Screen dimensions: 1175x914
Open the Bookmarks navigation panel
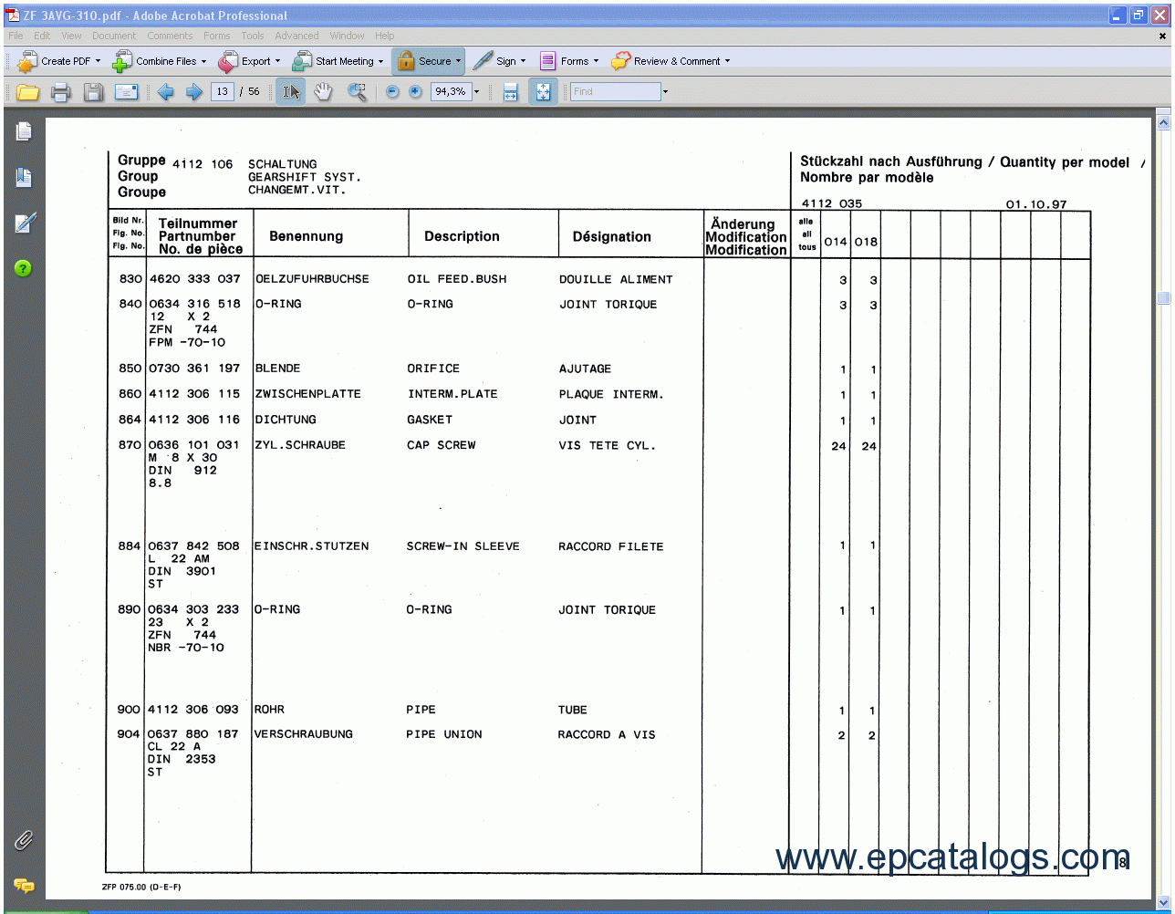(x=24, y=178)
